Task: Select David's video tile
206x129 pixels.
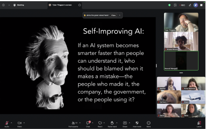Action: click(x=169, y=110)
